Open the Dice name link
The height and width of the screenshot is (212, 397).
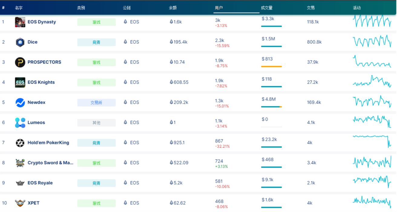(32, 42)
